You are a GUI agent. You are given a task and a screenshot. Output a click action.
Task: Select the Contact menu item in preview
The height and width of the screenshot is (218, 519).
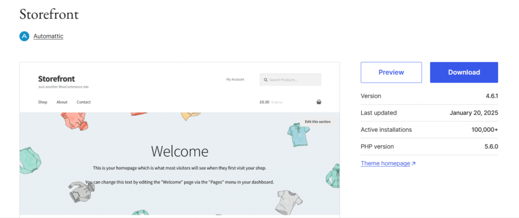[84, 102]
